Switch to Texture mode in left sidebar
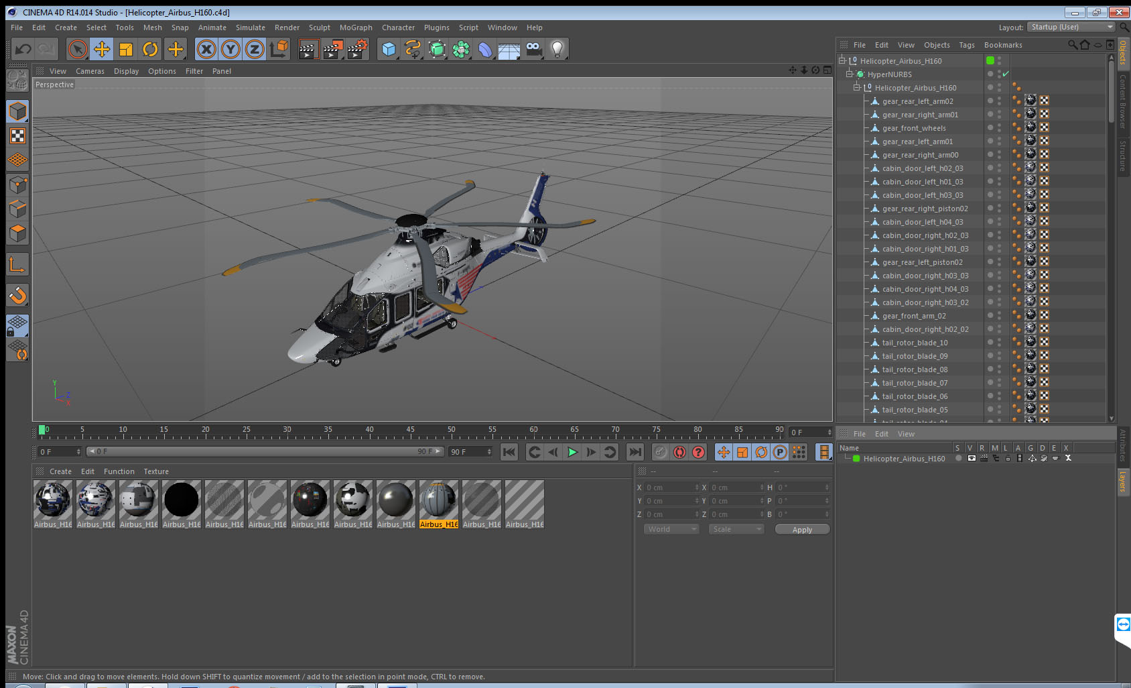 [17, 135]
